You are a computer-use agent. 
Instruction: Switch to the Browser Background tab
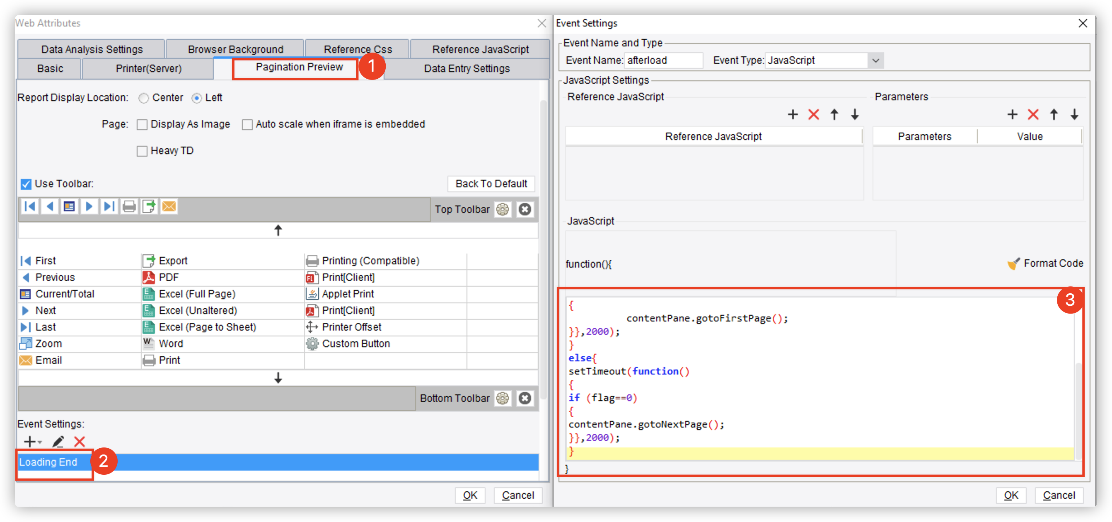[235, 49]
